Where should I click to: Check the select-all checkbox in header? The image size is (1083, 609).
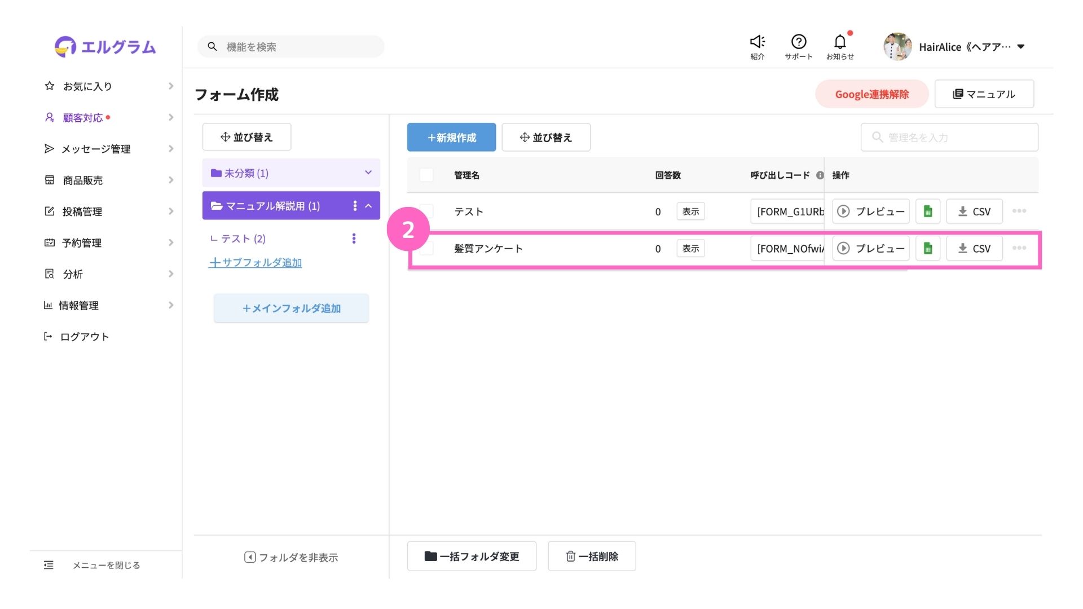click(x=426, y=175)
